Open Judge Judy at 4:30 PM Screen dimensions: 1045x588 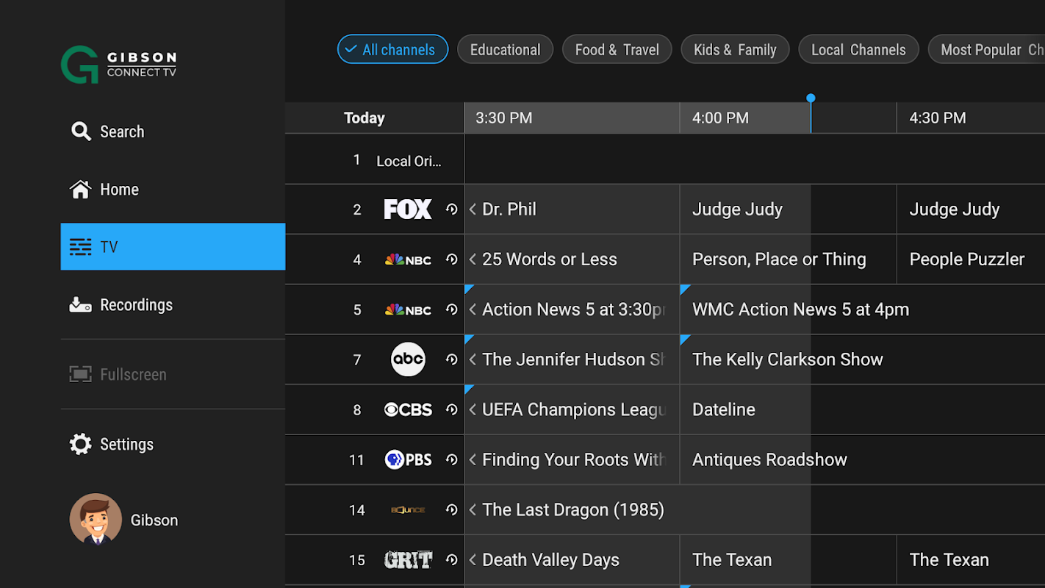coord(971,209)
